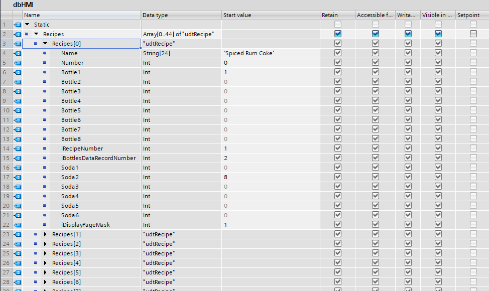Expand the Recipes[4] element

click(x=45, y=263)
